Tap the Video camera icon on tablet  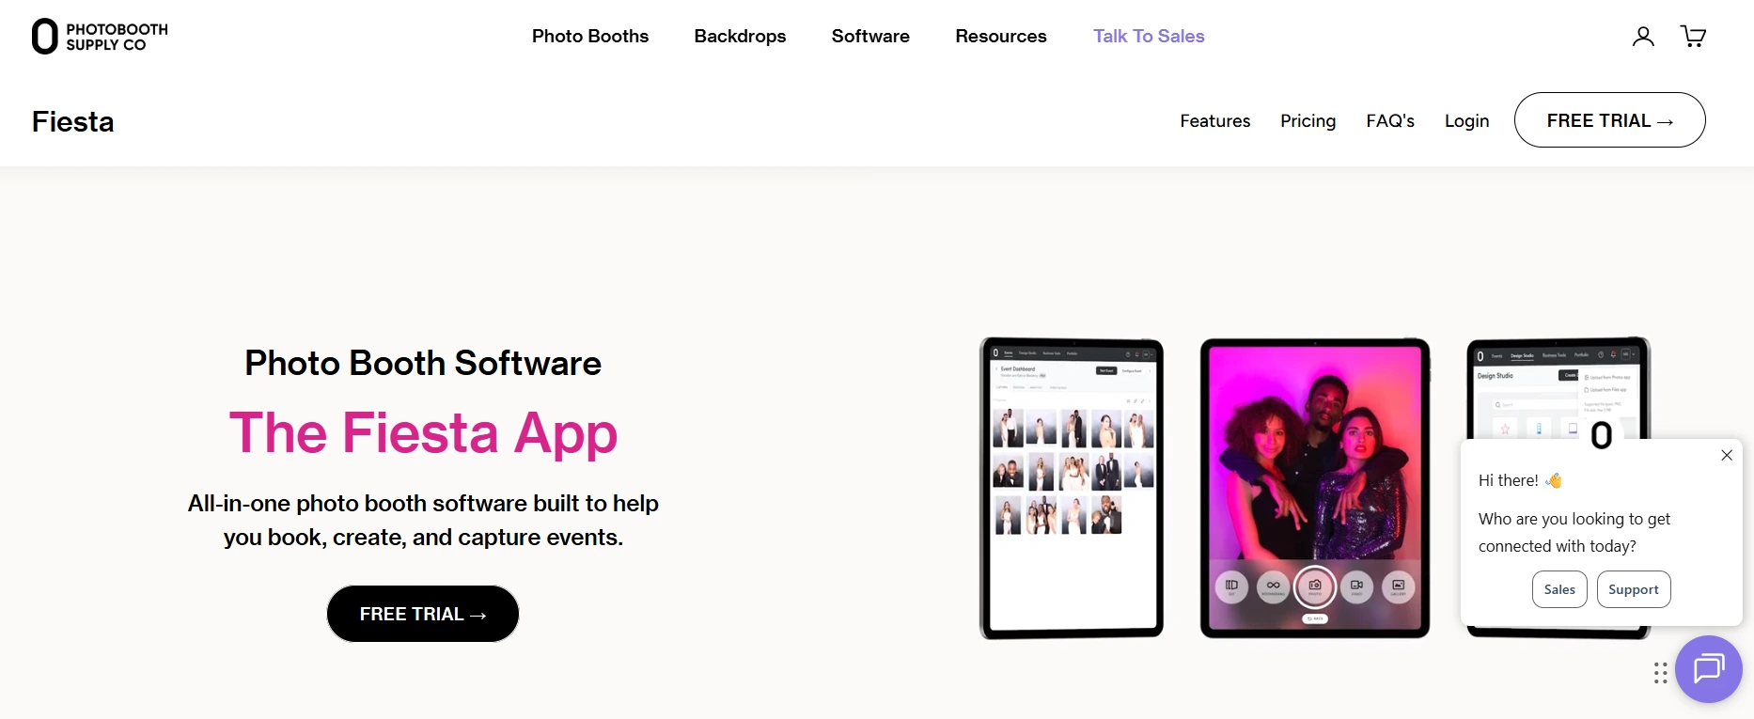(1356, 586)
